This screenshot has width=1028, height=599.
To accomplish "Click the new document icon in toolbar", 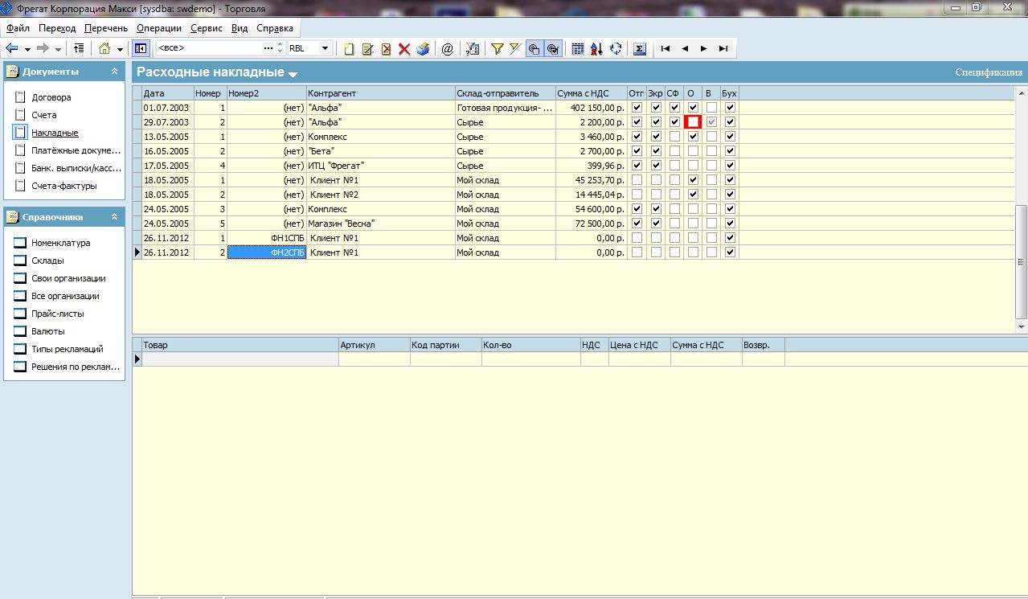I will pos(349,49).
